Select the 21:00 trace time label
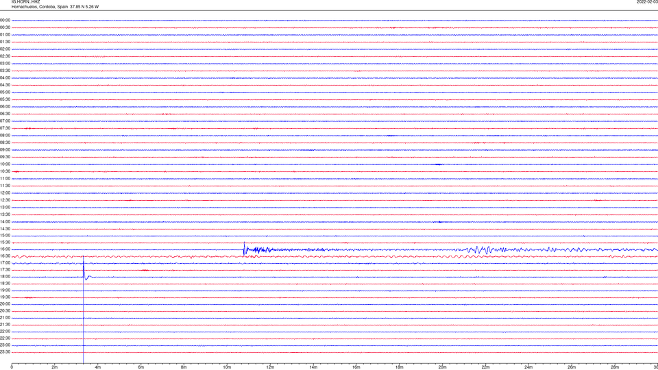Viewport: 658px width, 370px height. coord(5,318)
